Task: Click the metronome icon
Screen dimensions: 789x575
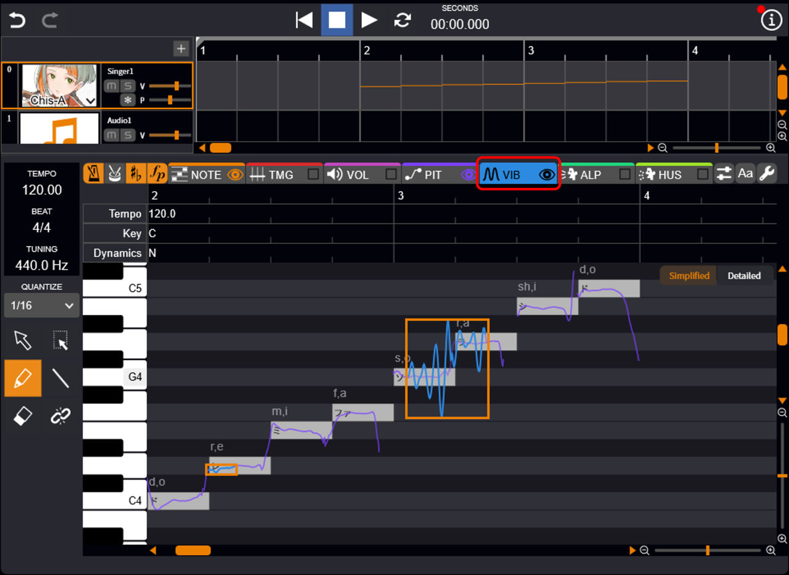Action: (x=93, y=174)
